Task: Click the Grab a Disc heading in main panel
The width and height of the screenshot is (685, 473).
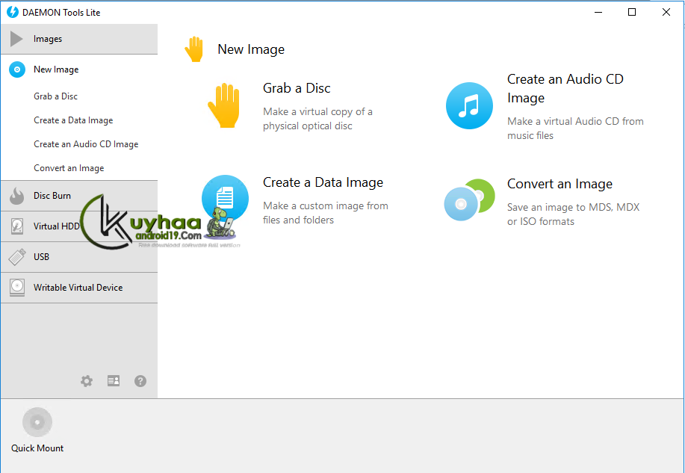Action: tap(297, 88)
